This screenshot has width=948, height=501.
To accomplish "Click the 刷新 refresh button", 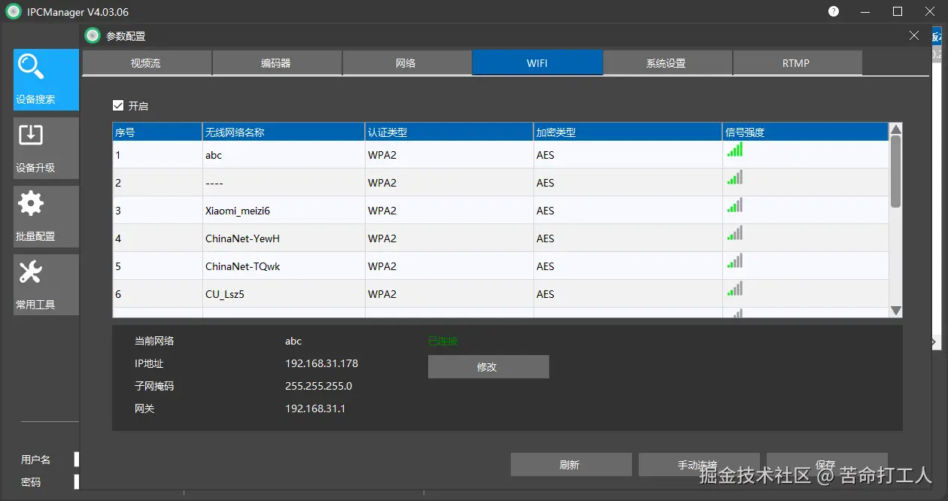I will coord(571,465).
